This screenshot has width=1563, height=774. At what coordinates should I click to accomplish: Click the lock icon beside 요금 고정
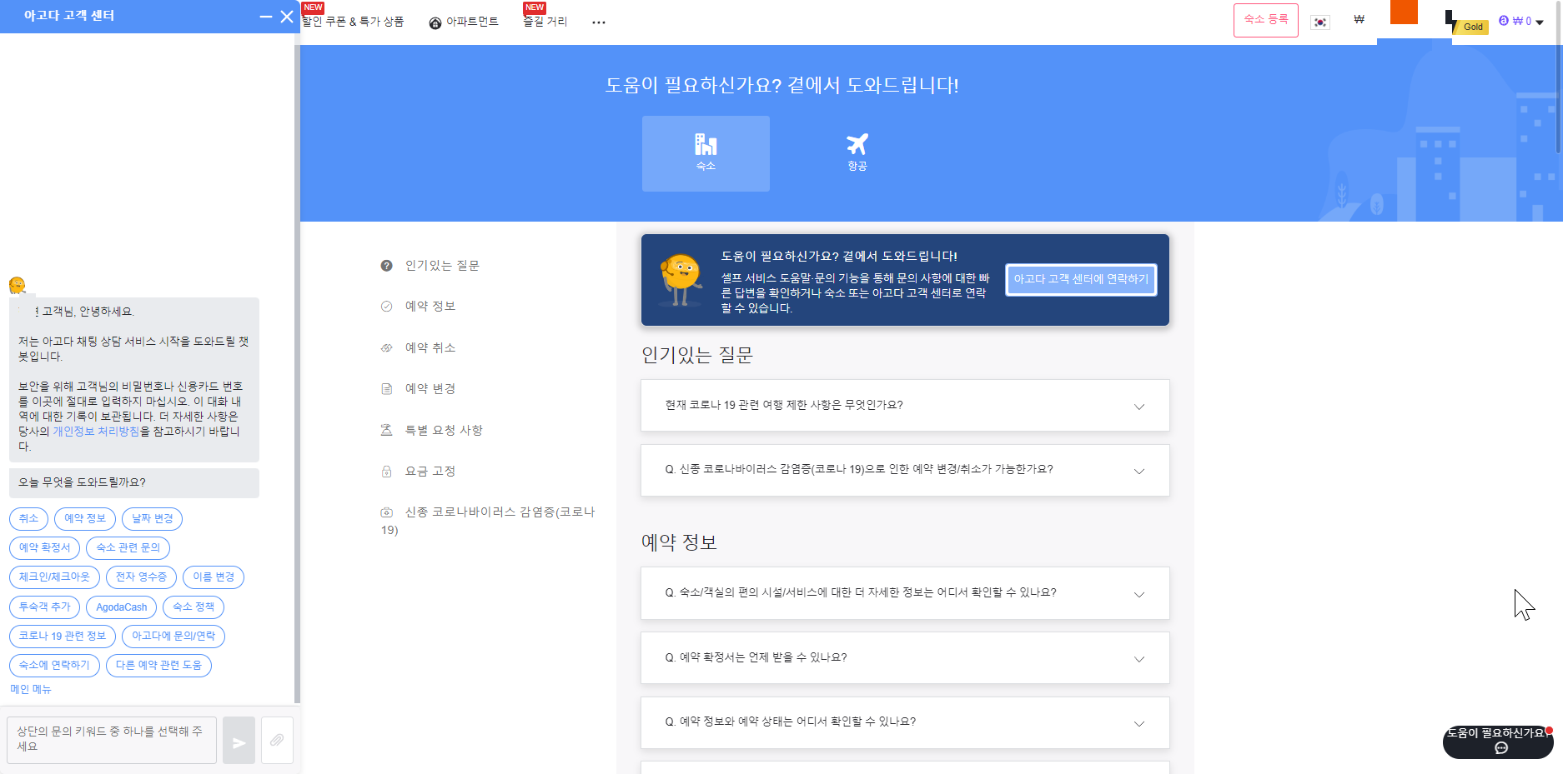click(x=386, y=472)
